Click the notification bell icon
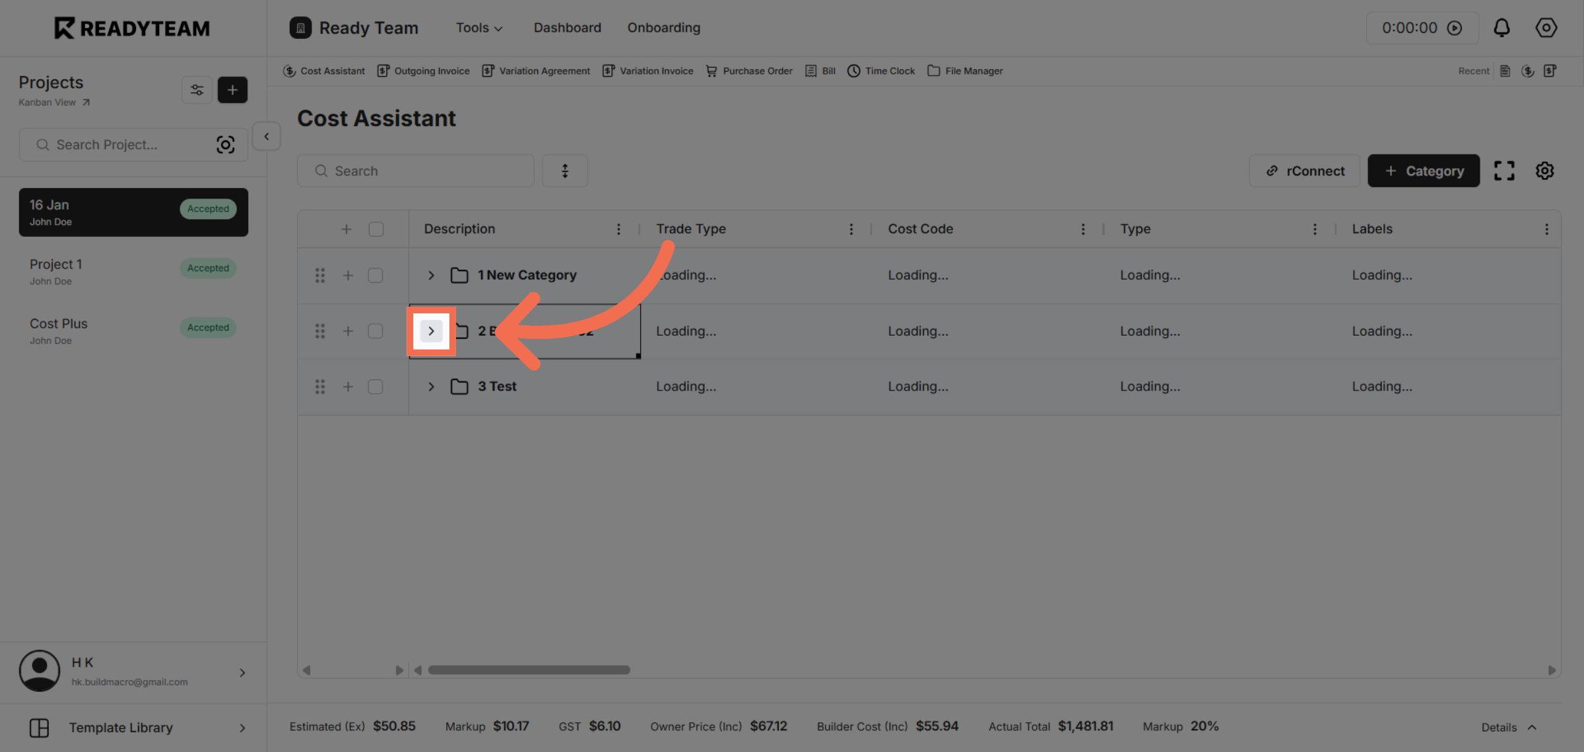Viewport: 1584px width, 752px height. [x=1501, y=28]
